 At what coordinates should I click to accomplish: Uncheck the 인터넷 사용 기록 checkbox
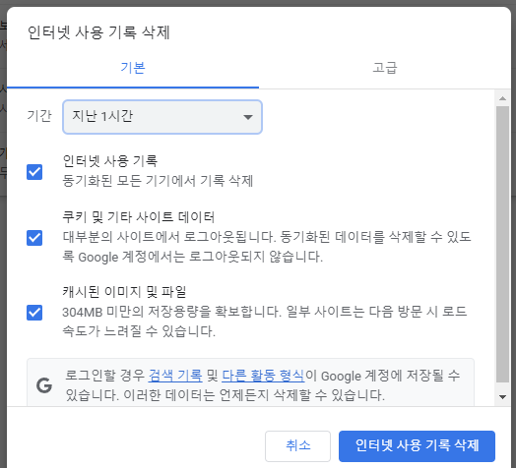click(34, 172)
